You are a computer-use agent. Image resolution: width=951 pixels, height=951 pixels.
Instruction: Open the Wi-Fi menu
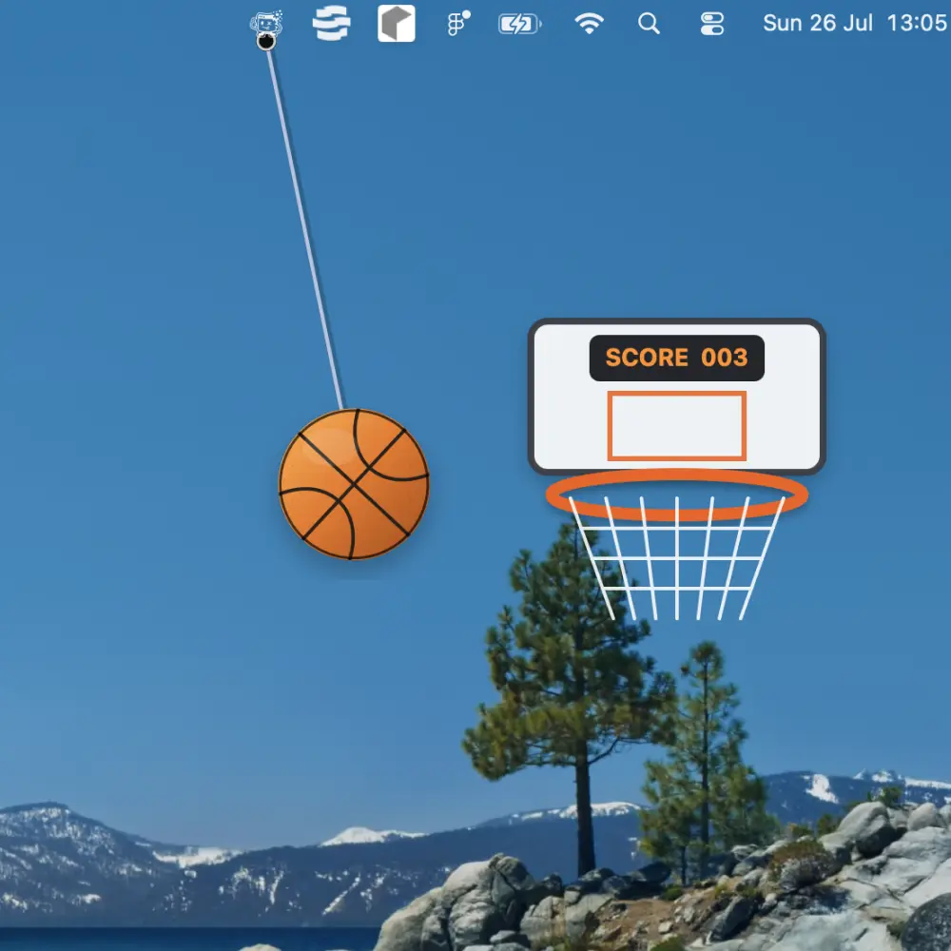tap(589, 24)
